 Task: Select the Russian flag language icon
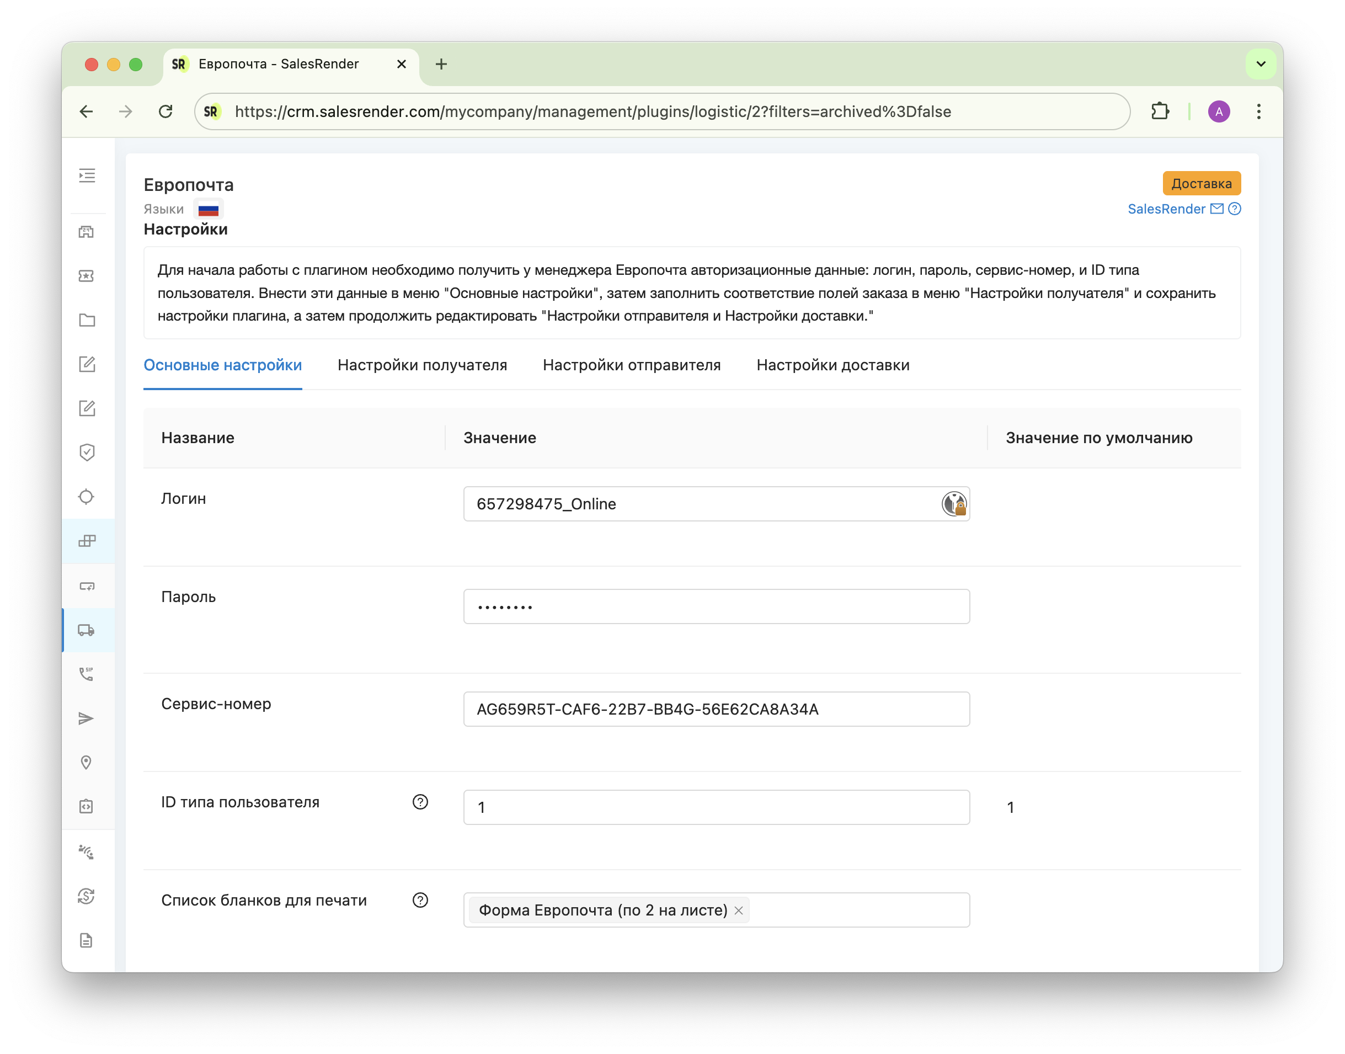[x=209, y=210]
